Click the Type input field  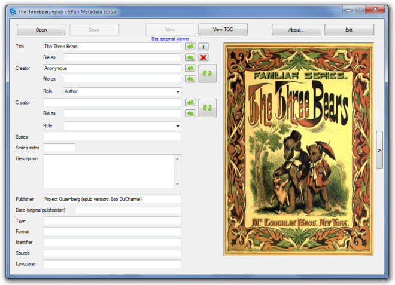coord(112,221)
